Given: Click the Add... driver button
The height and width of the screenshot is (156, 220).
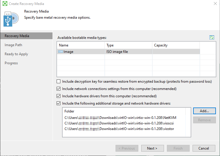Looking at the screenshot, I should [204, 111].
